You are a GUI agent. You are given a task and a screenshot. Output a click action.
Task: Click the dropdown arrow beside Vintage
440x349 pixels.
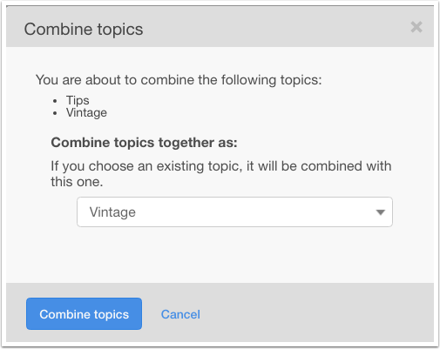click(380, 212)
